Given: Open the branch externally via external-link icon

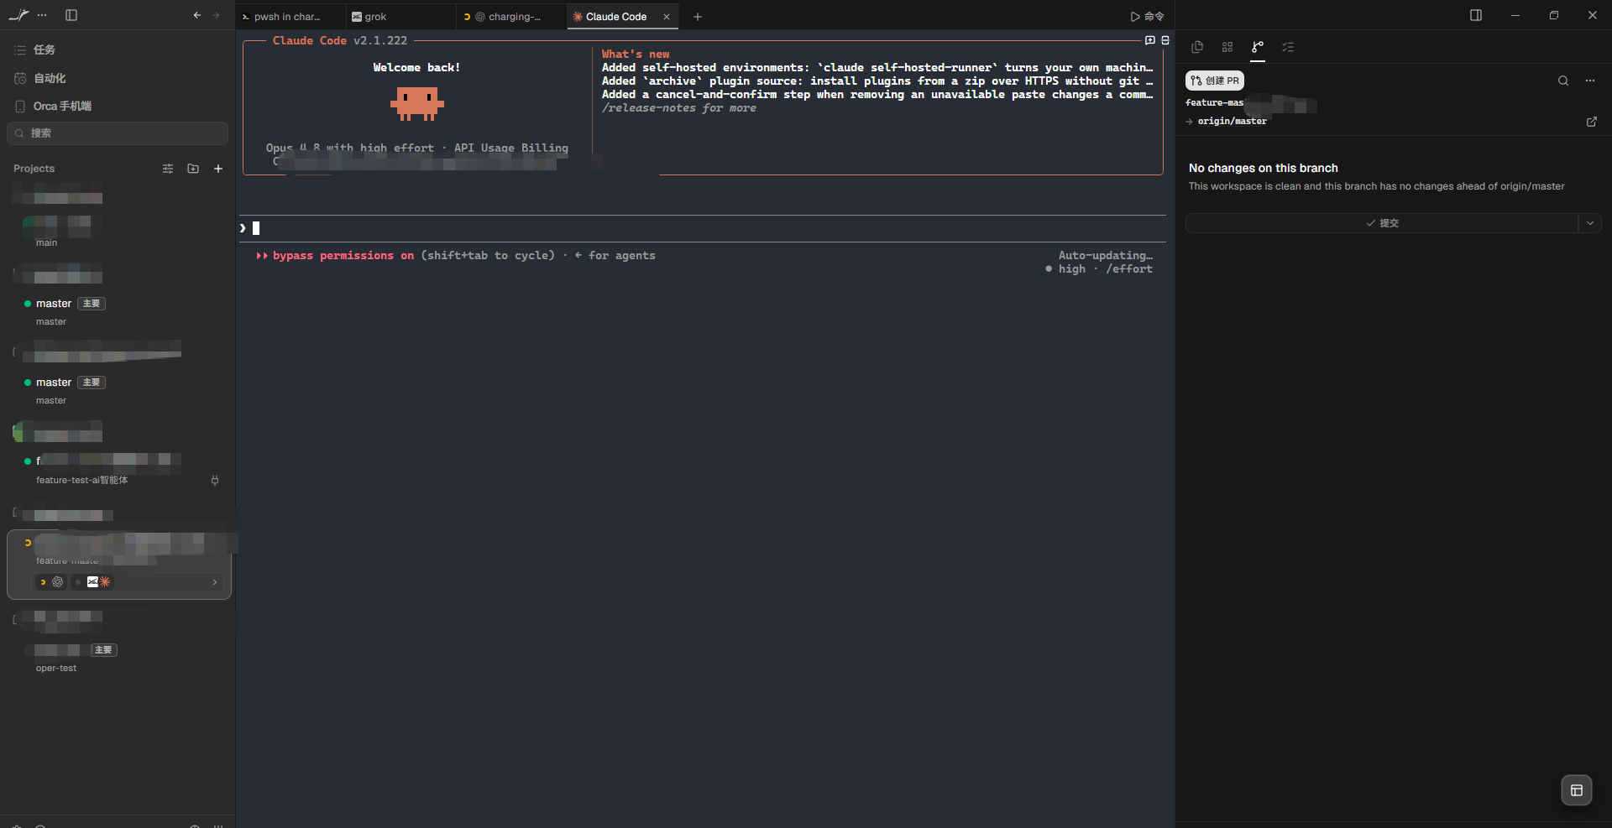Looking at the screenshot, I should [1592, 122].
